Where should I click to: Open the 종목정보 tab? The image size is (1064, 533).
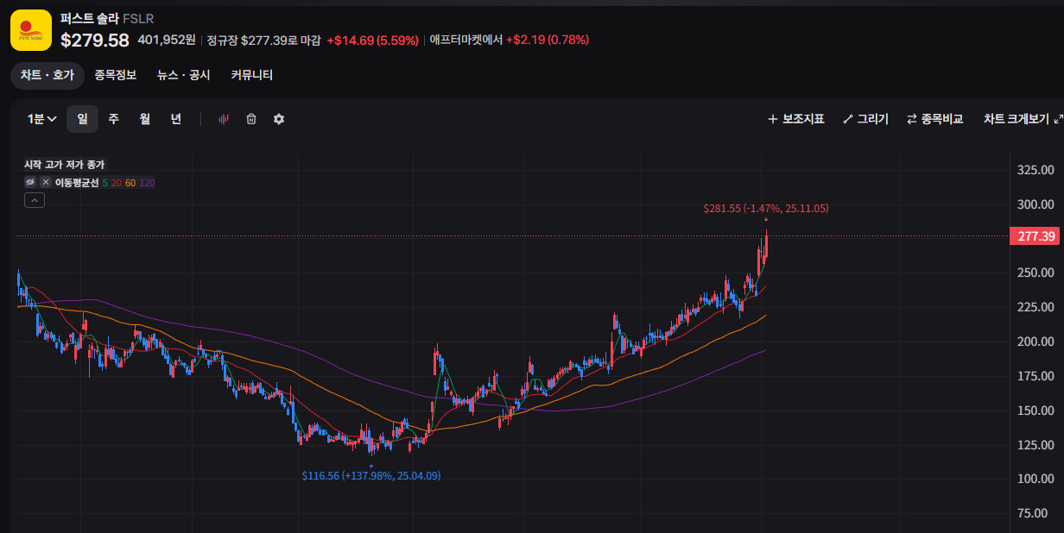(x=116, y=75)
